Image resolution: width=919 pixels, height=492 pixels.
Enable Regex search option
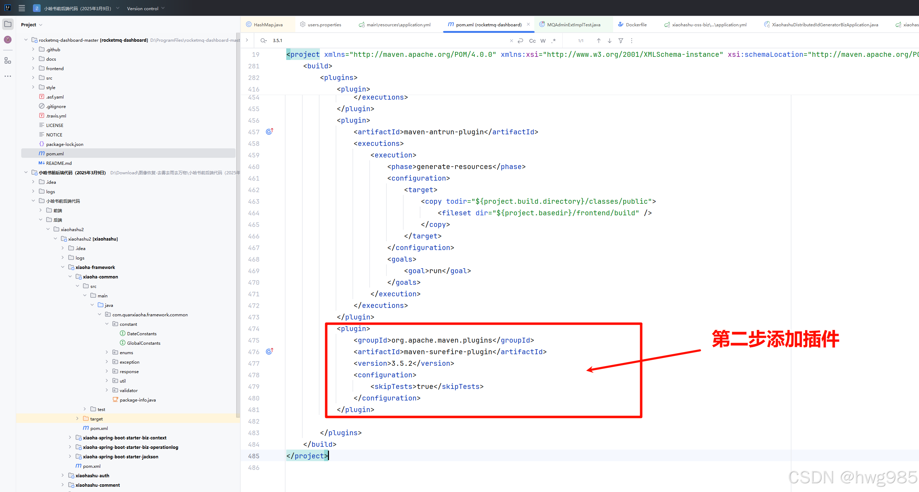553,41
